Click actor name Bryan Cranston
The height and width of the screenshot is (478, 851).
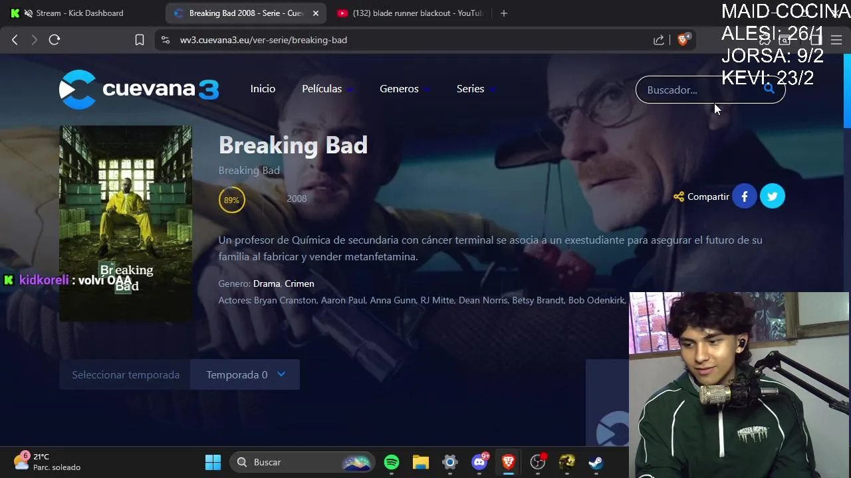(285, 300)
